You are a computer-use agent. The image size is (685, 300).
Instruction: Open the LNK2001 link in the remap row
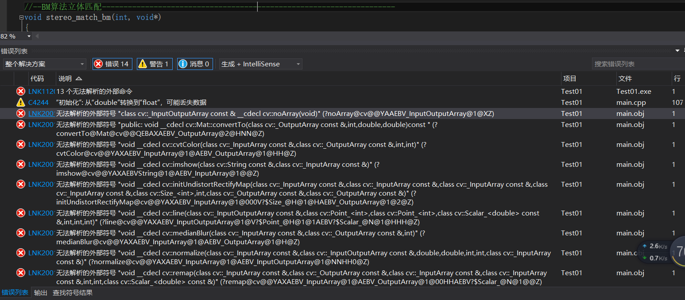[x=41, y=273]
